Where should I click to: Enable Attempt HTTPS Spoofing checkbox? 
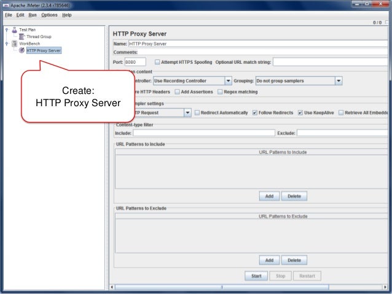(x=157, y=62)
